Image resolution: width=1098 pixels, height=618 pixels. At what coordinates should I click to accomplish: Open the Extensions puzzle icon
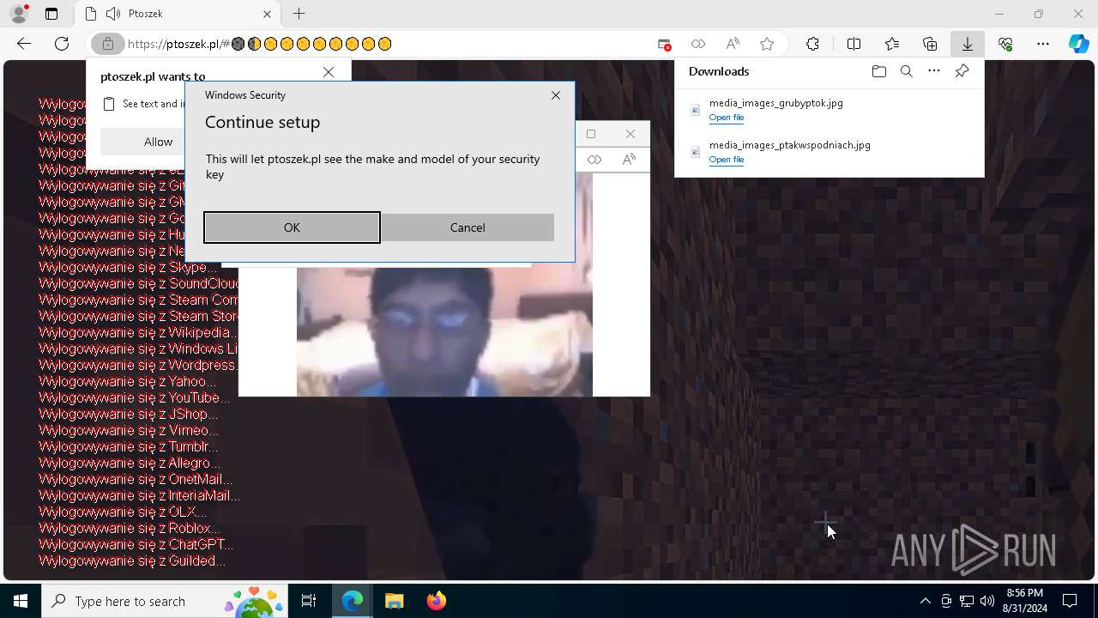[x=813, y=44]
